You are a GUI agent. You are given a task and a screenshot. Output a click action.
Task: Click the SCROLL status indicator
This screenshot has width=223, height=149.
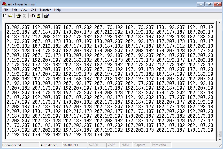(x=97, y=145)
